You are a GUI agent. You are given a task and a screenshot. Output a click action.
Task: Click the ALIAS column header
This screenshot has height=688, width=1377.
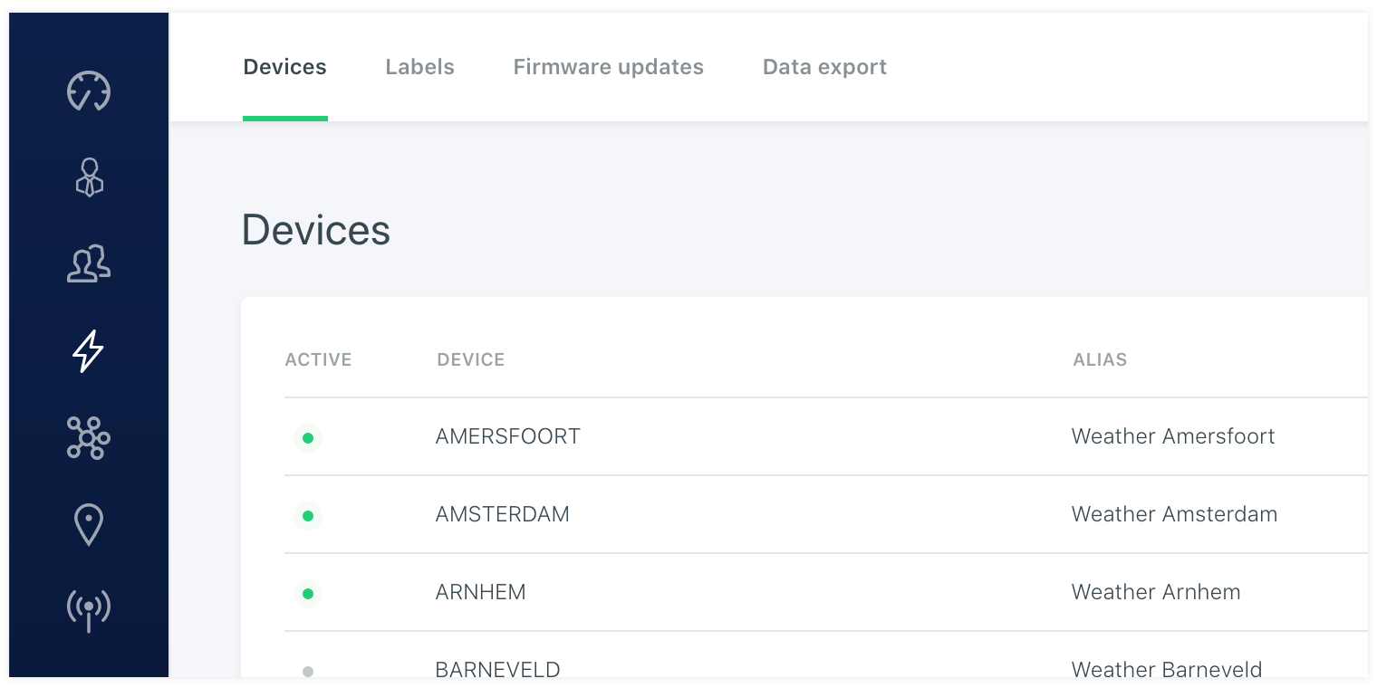[x=1100, y=359]
